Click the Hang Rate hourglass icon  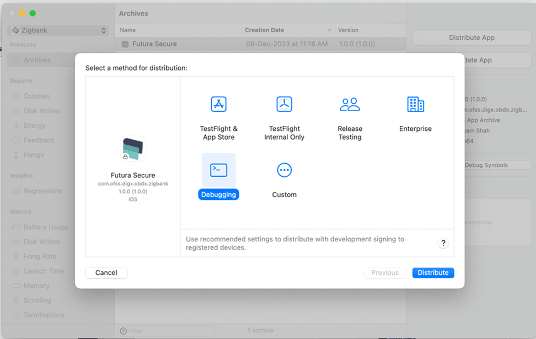[16, 257]
